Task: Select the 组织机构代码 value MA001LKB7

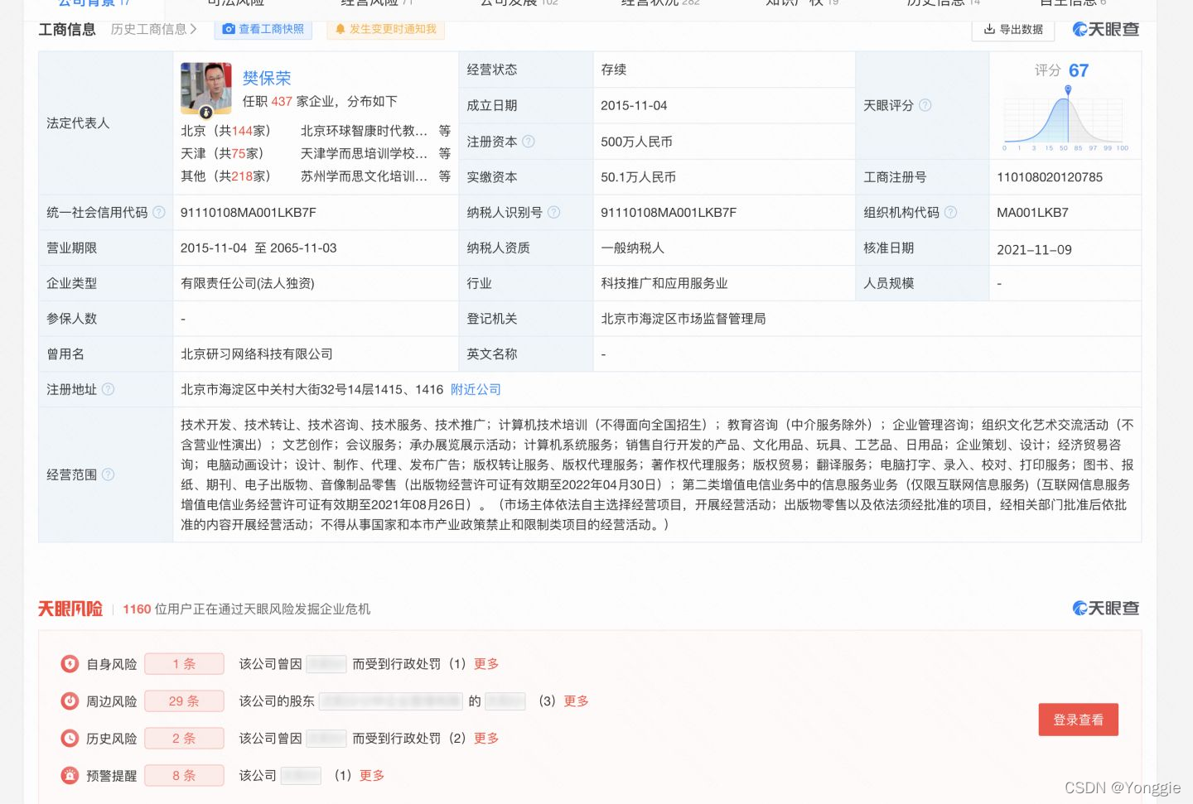Action: coord(1032,212)
